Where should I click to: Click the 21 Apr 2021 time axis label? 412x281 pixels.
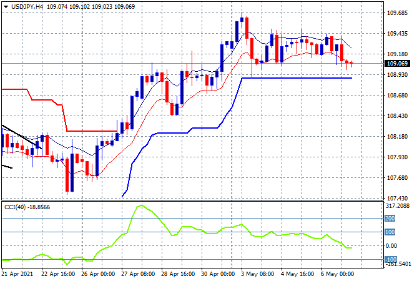(17, 274)
